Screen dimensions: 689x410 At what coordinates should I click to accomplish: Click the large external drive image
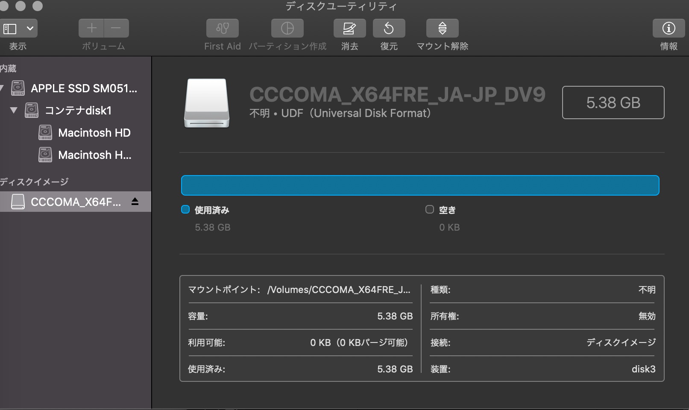tap(207, 103)
